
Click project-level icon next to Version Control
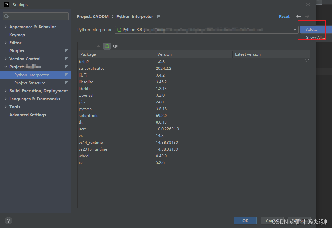[x=67, y=59]
